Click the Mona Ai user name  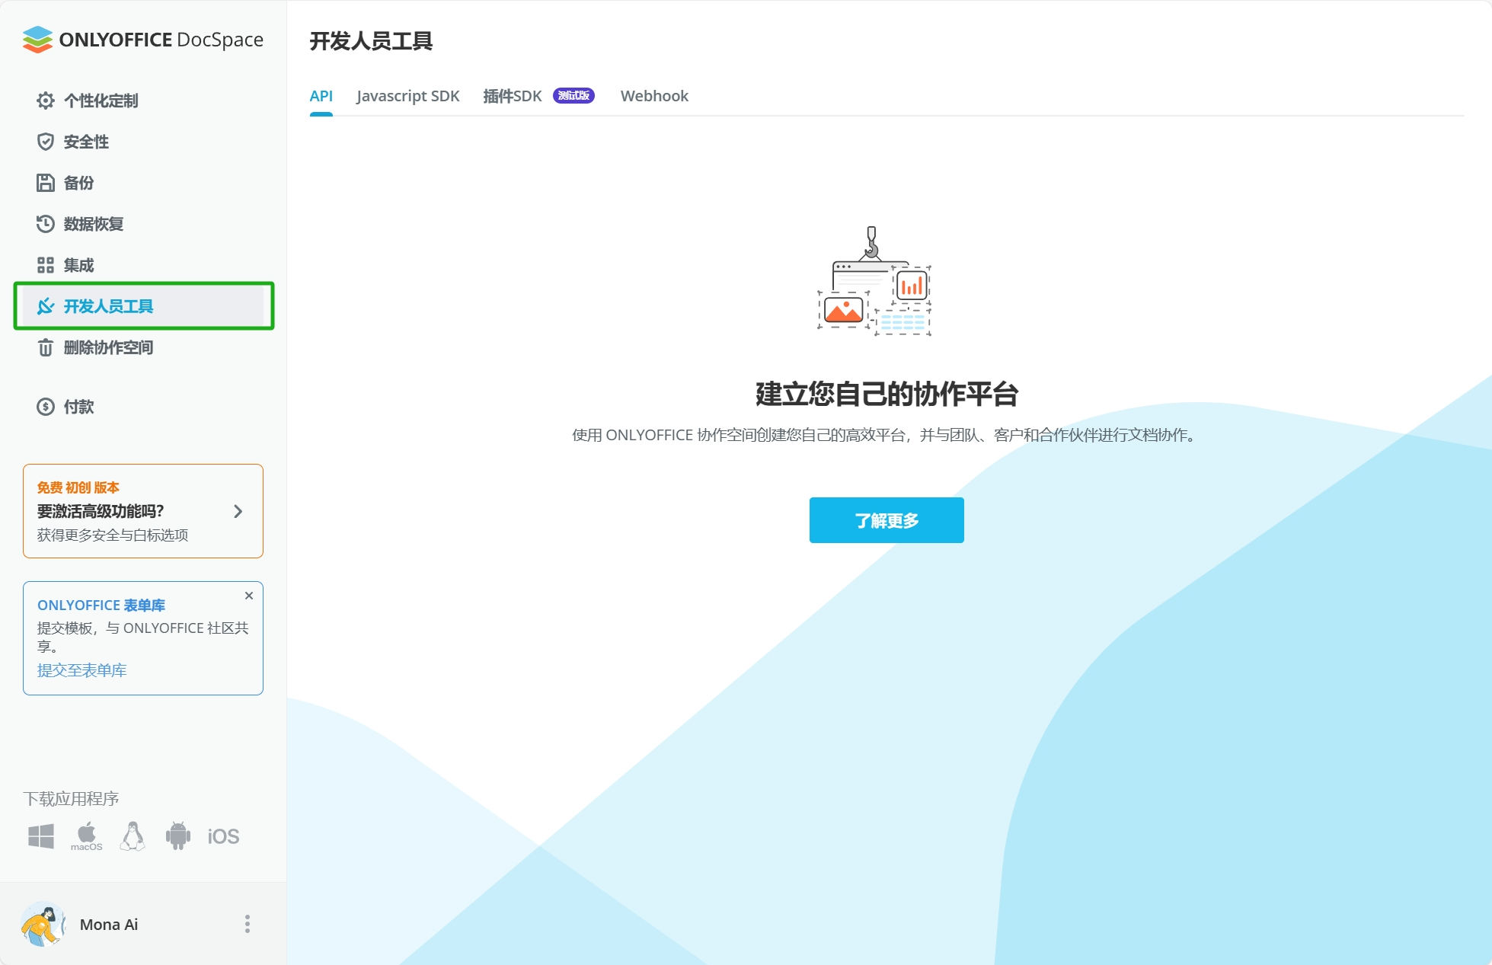[109, 925]
